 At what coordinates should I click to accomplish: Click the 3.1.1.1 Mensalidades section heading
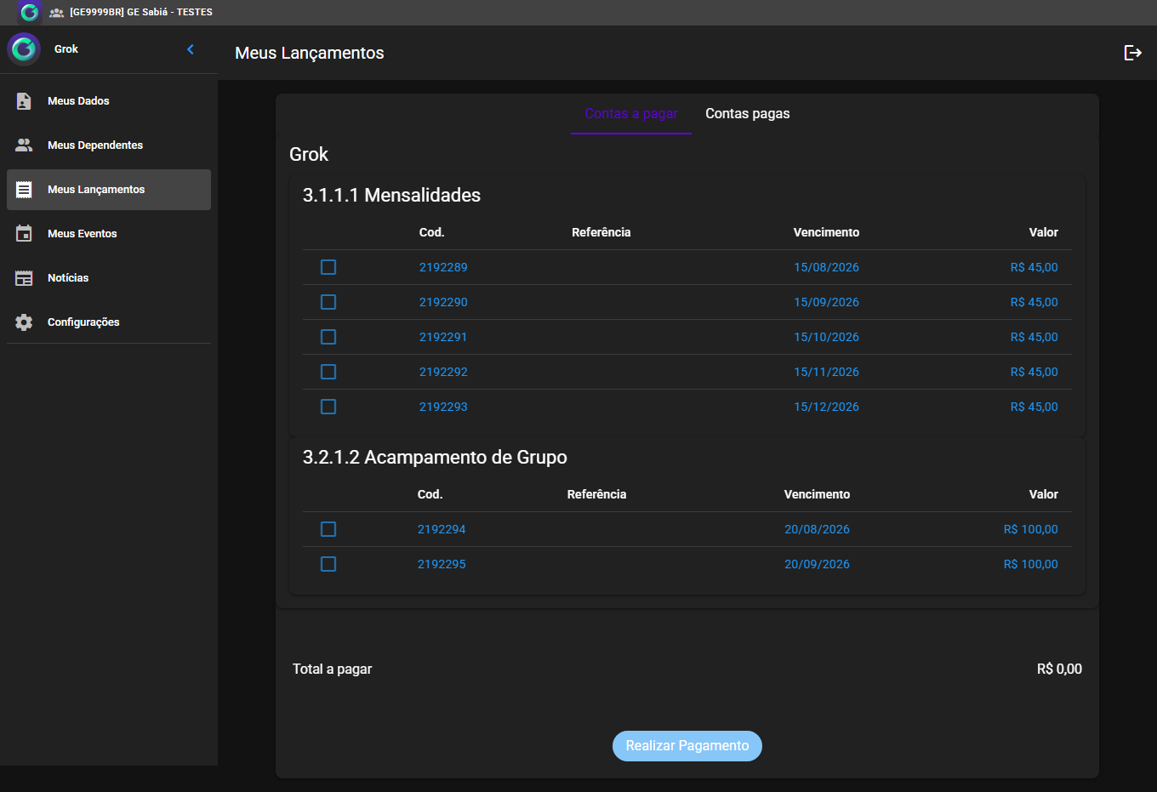point(391,196)
